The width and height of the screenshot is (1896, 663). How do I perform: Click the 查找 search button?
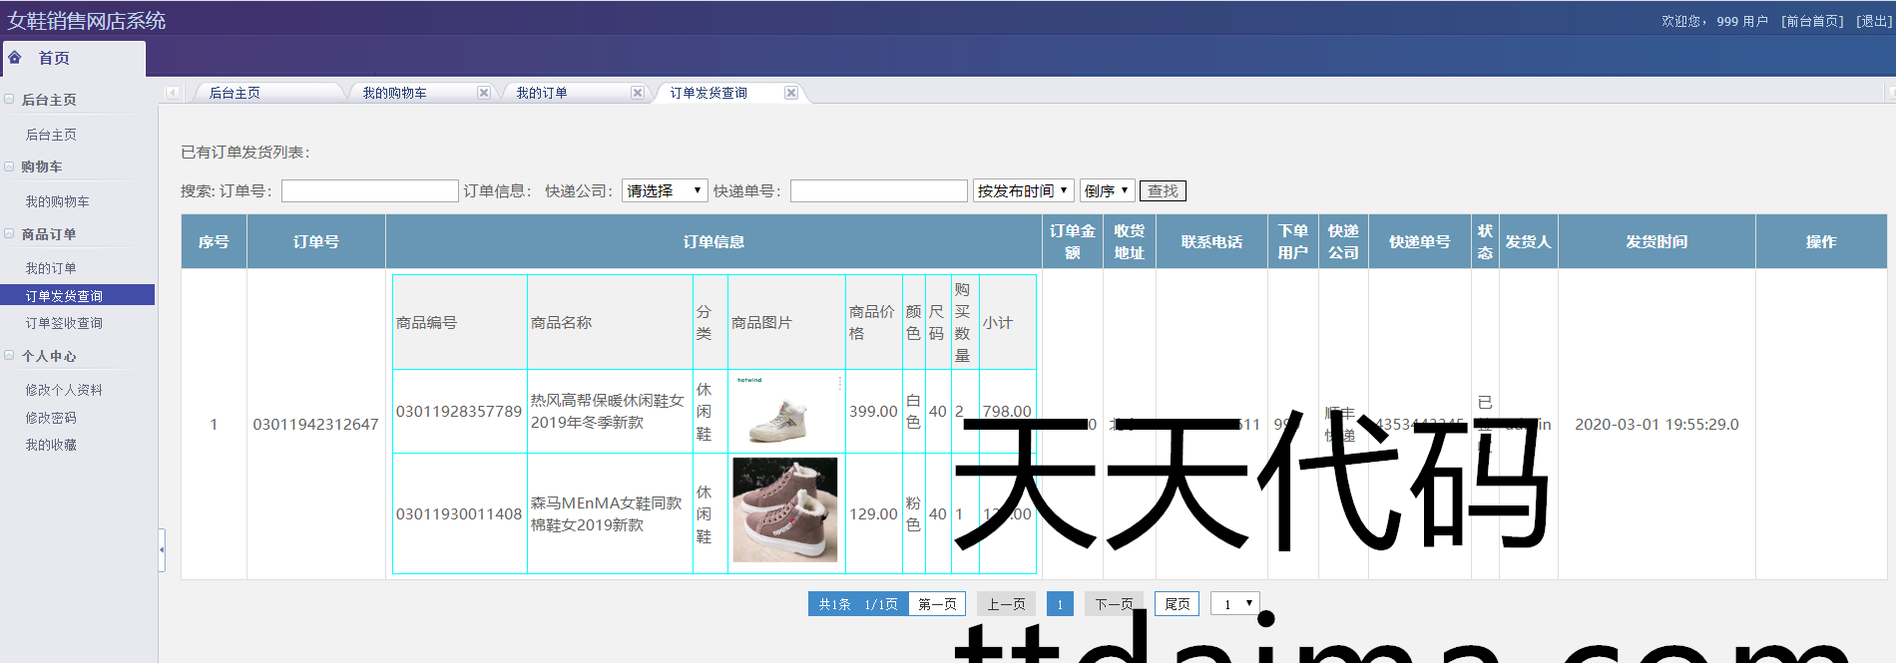click(1163, 190)
